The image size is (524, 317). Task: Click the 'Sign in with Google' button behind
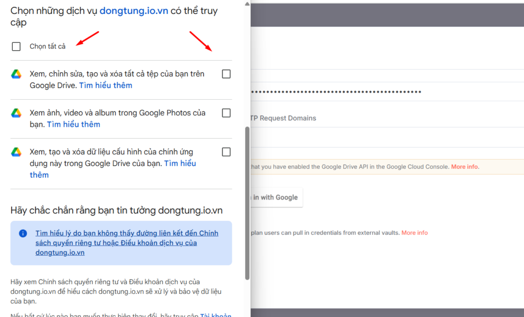[x=277, y=197]
